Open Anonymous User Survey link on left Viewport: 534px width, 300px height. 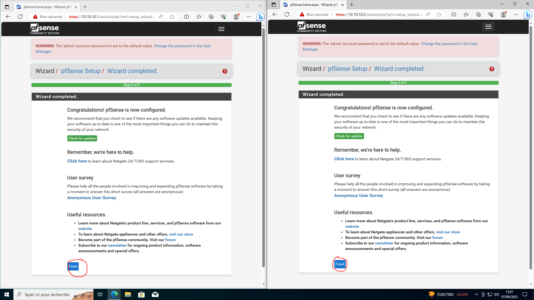(92, 198)
